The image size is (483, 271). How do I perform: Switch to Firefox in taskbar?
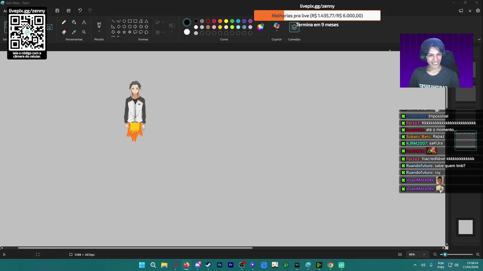[x=186, y=265]
